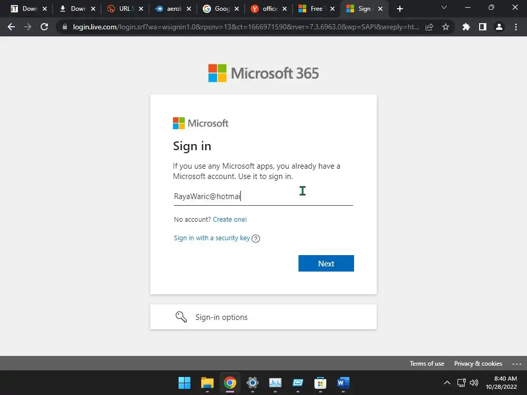Open the volume tray icon
527x395 pixels.
coord(474,383)
